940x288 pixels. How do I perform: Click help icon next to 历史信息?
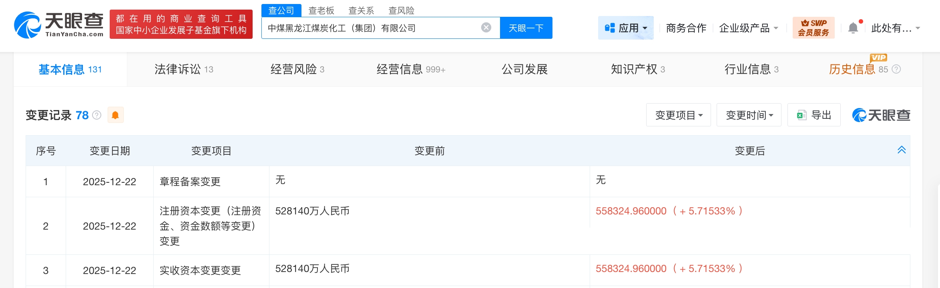coord(897,70)
